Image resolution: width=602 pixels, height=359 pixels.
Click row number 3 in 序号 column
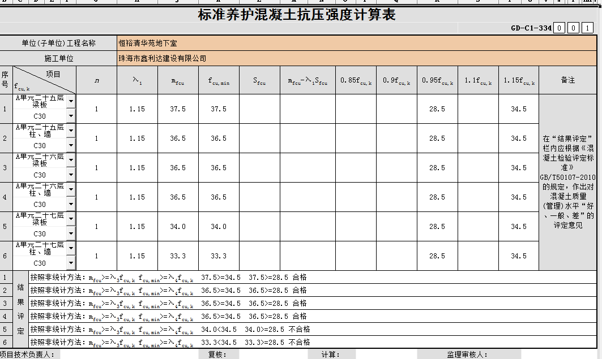[5, 168]
